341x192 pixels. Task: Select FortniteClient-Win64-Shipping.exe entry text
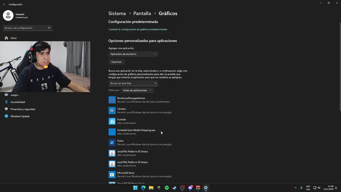[136, 130]
